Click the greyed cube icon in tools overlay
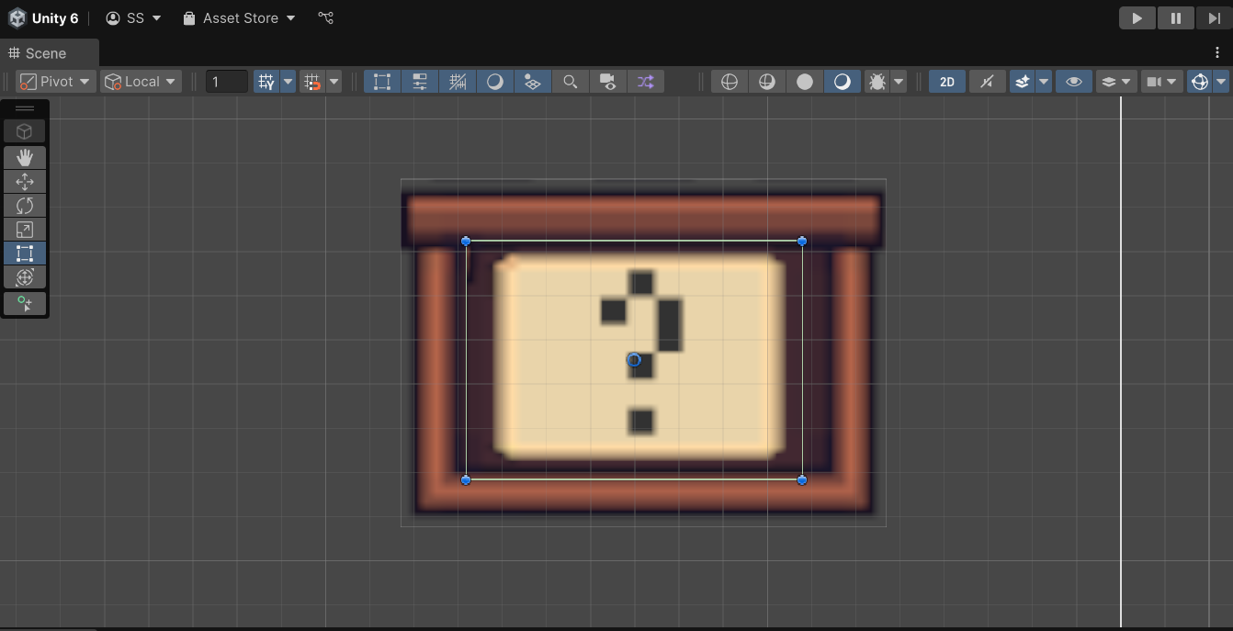 [x=25, y=131]
